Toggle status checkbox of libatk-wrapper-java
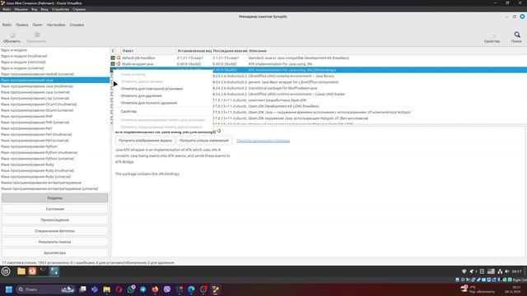 113,64
